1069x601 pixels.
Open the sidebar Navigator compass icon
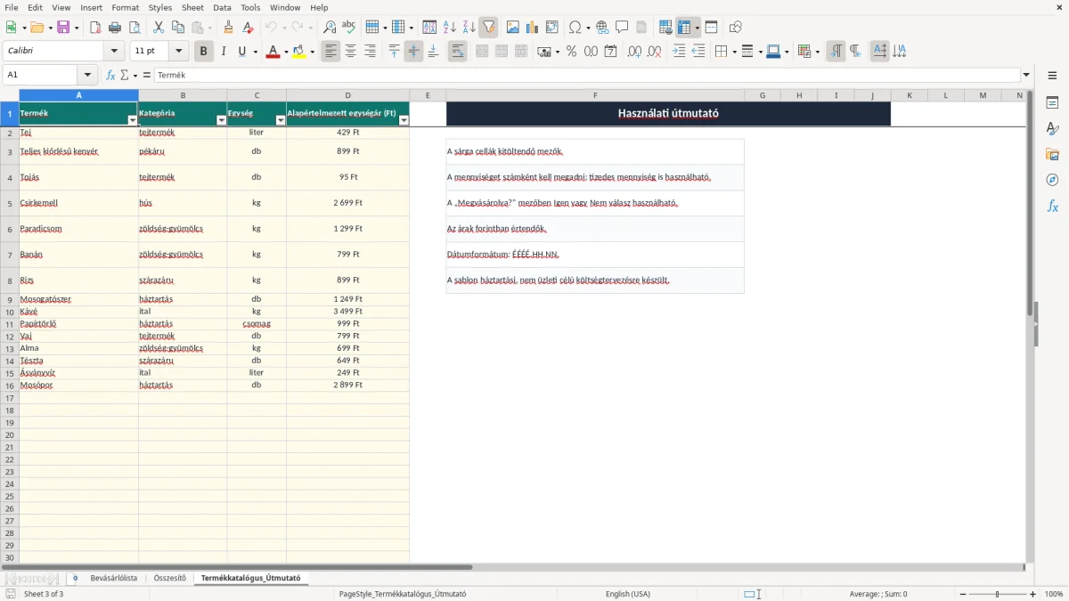click(1052, 181)
